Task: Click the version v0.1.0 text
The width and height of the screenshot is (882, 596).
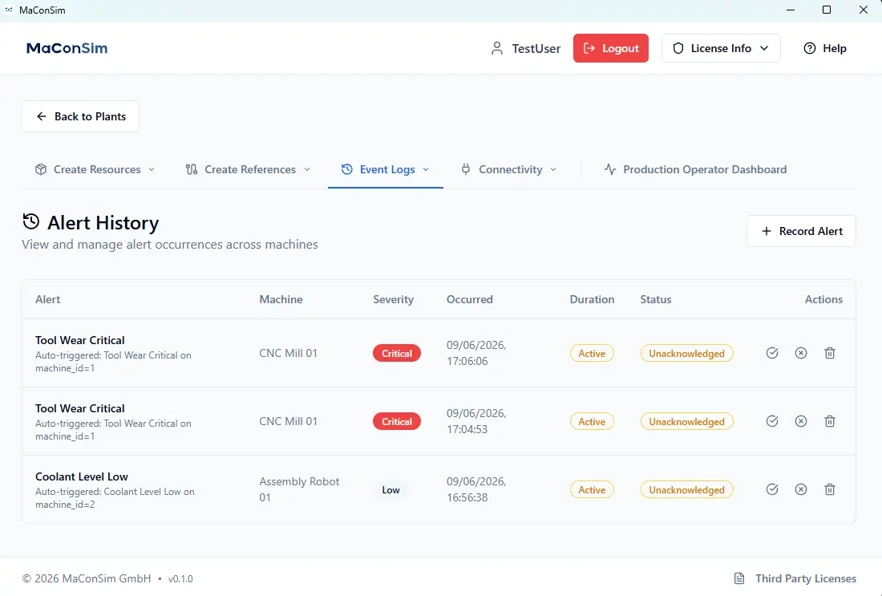Action: pyautogui.click(x=180, y=578)
